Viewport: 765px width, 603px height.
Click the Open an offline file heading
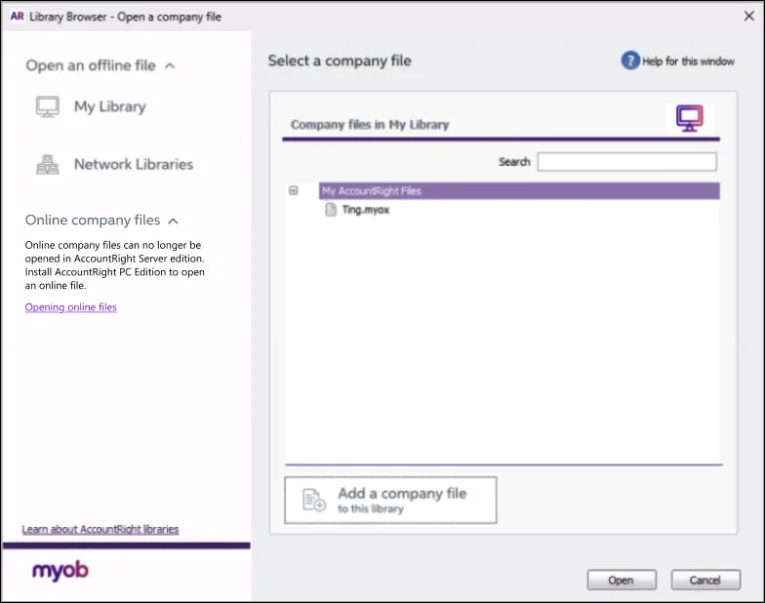pos(91,66)
